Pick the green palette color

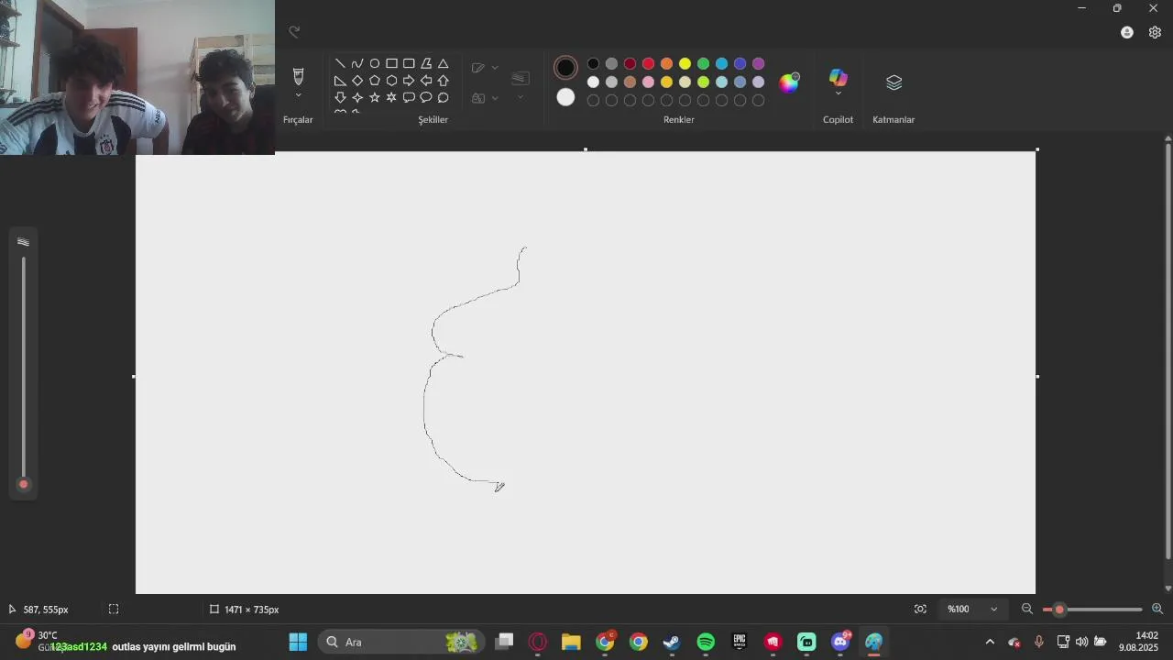pos(704,64)
